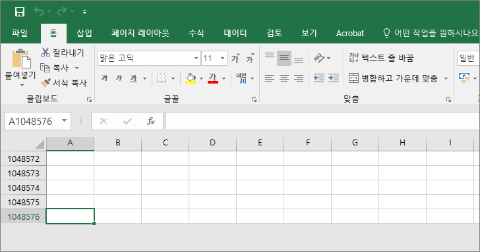The image size is (480, 252).
Task: Open the 맑은 고딕 font name dropdown
Action: point(196,59)
